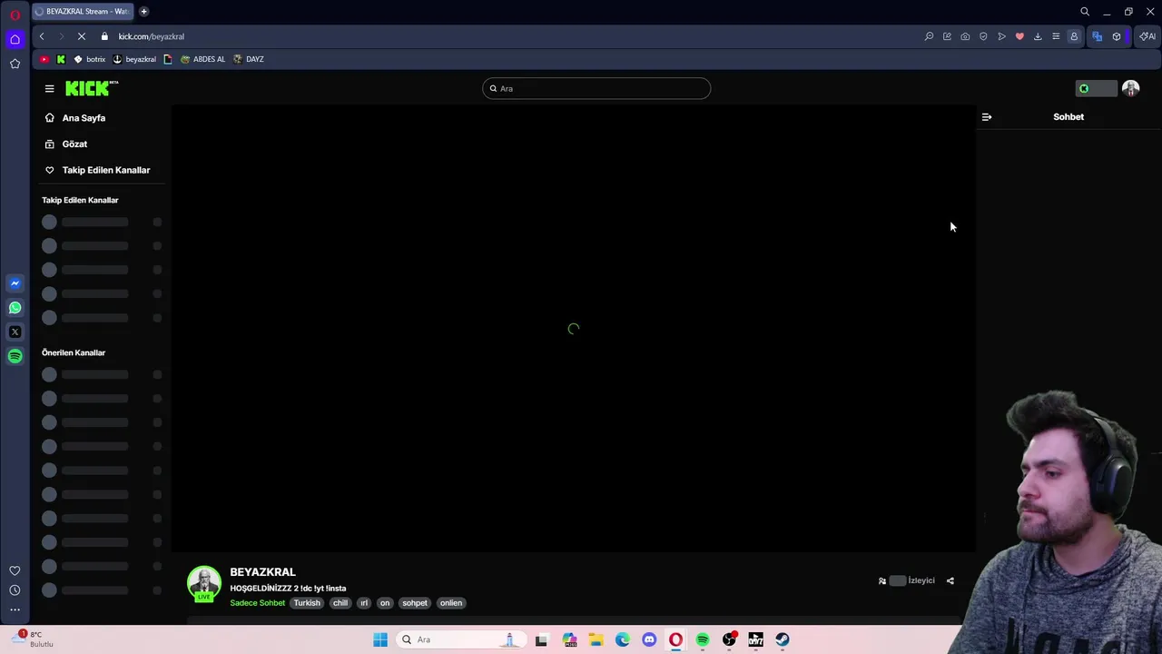Select the irl tag
The width and height of the screenshot is (1162, 654).
(364, 603)
